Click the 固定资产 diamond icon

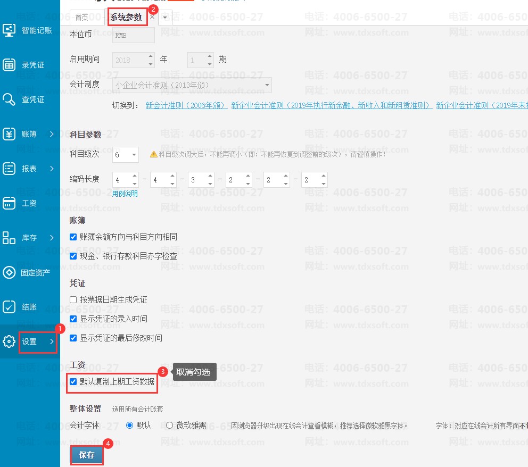point(9,272)
